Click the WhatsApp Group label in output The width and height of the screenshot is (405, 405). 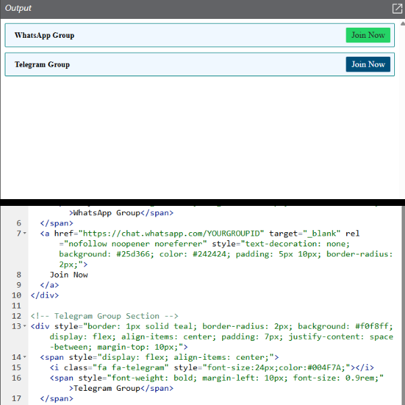click(45, 35)
